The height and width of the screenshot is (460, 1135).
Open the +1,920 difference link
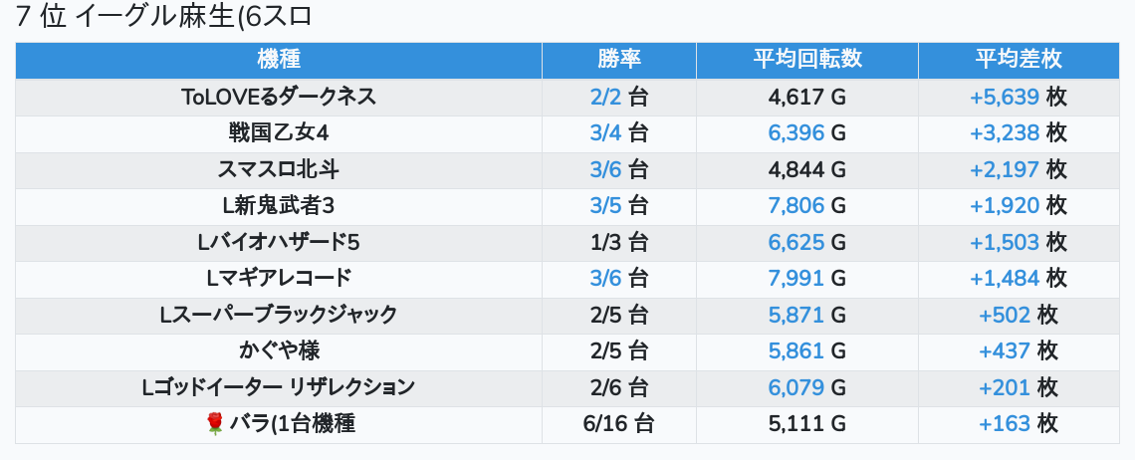coord(1005,206)
